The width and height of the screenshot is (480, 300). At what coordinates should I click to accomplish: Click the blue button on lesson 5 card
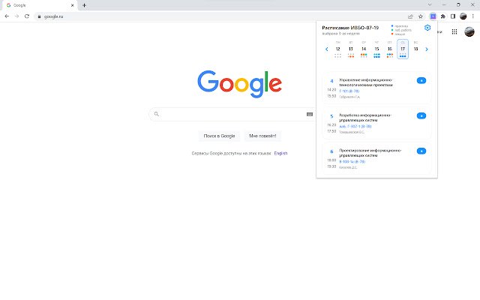(x=421, y=115)
